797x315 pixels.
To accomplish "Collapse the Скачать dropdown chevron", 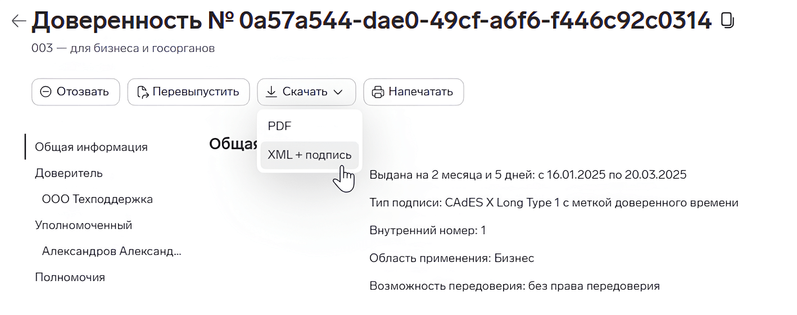I will click(x=338, y=92).
